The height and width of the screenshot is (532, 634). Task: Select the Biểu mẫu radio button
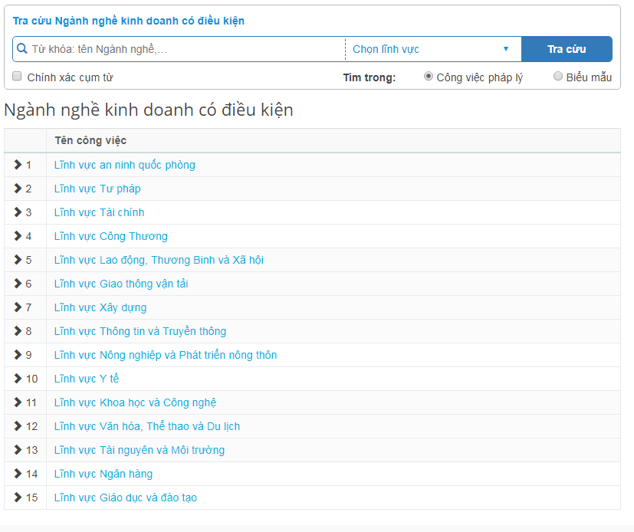[x=558, y=77]
